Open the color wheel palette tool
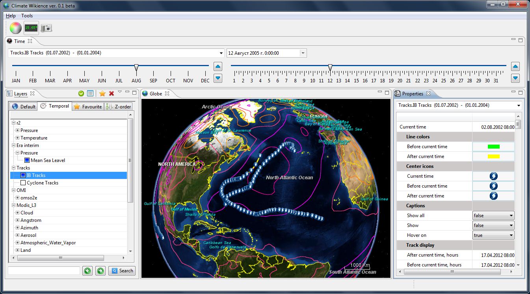 tap(16, 28)
